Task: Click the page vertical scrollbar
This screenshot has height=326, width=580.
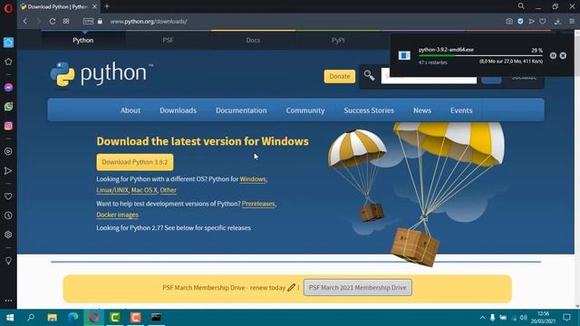Action: click(x=577, y=169)
